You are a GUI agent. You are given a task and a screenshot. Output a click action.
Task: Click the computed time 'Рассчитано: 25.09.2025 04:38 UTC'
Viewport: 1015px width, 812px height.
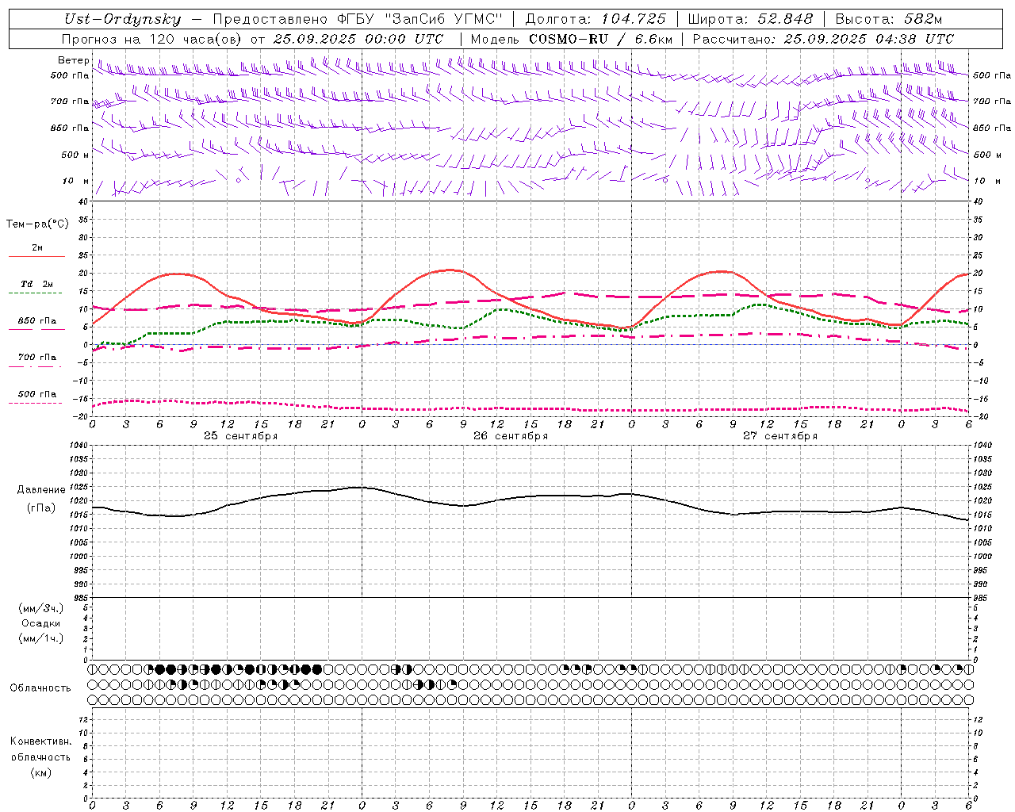(823, 39)
